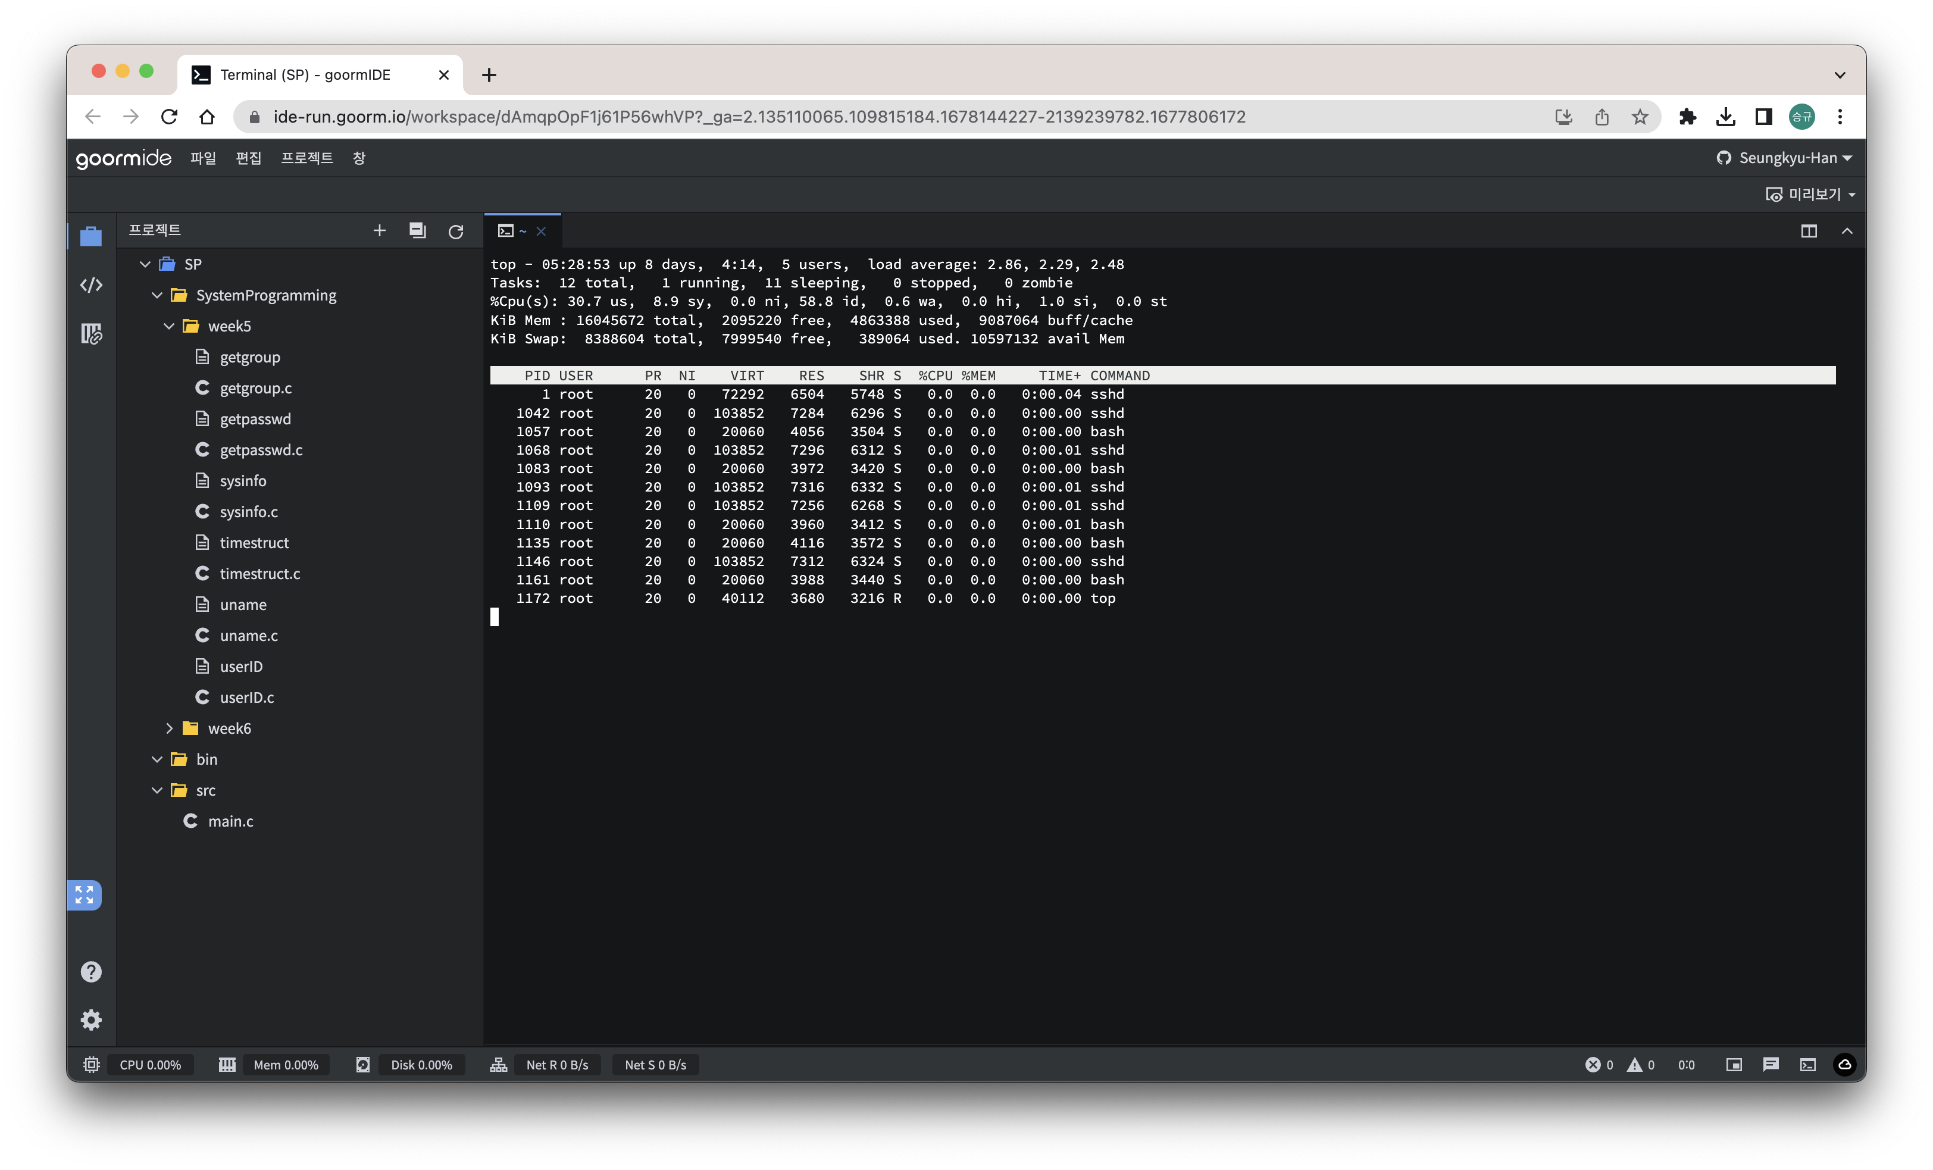This screenshot has width=1933, height=1170.
Task: Add new file with plus icon
Action: coord(379,231)
